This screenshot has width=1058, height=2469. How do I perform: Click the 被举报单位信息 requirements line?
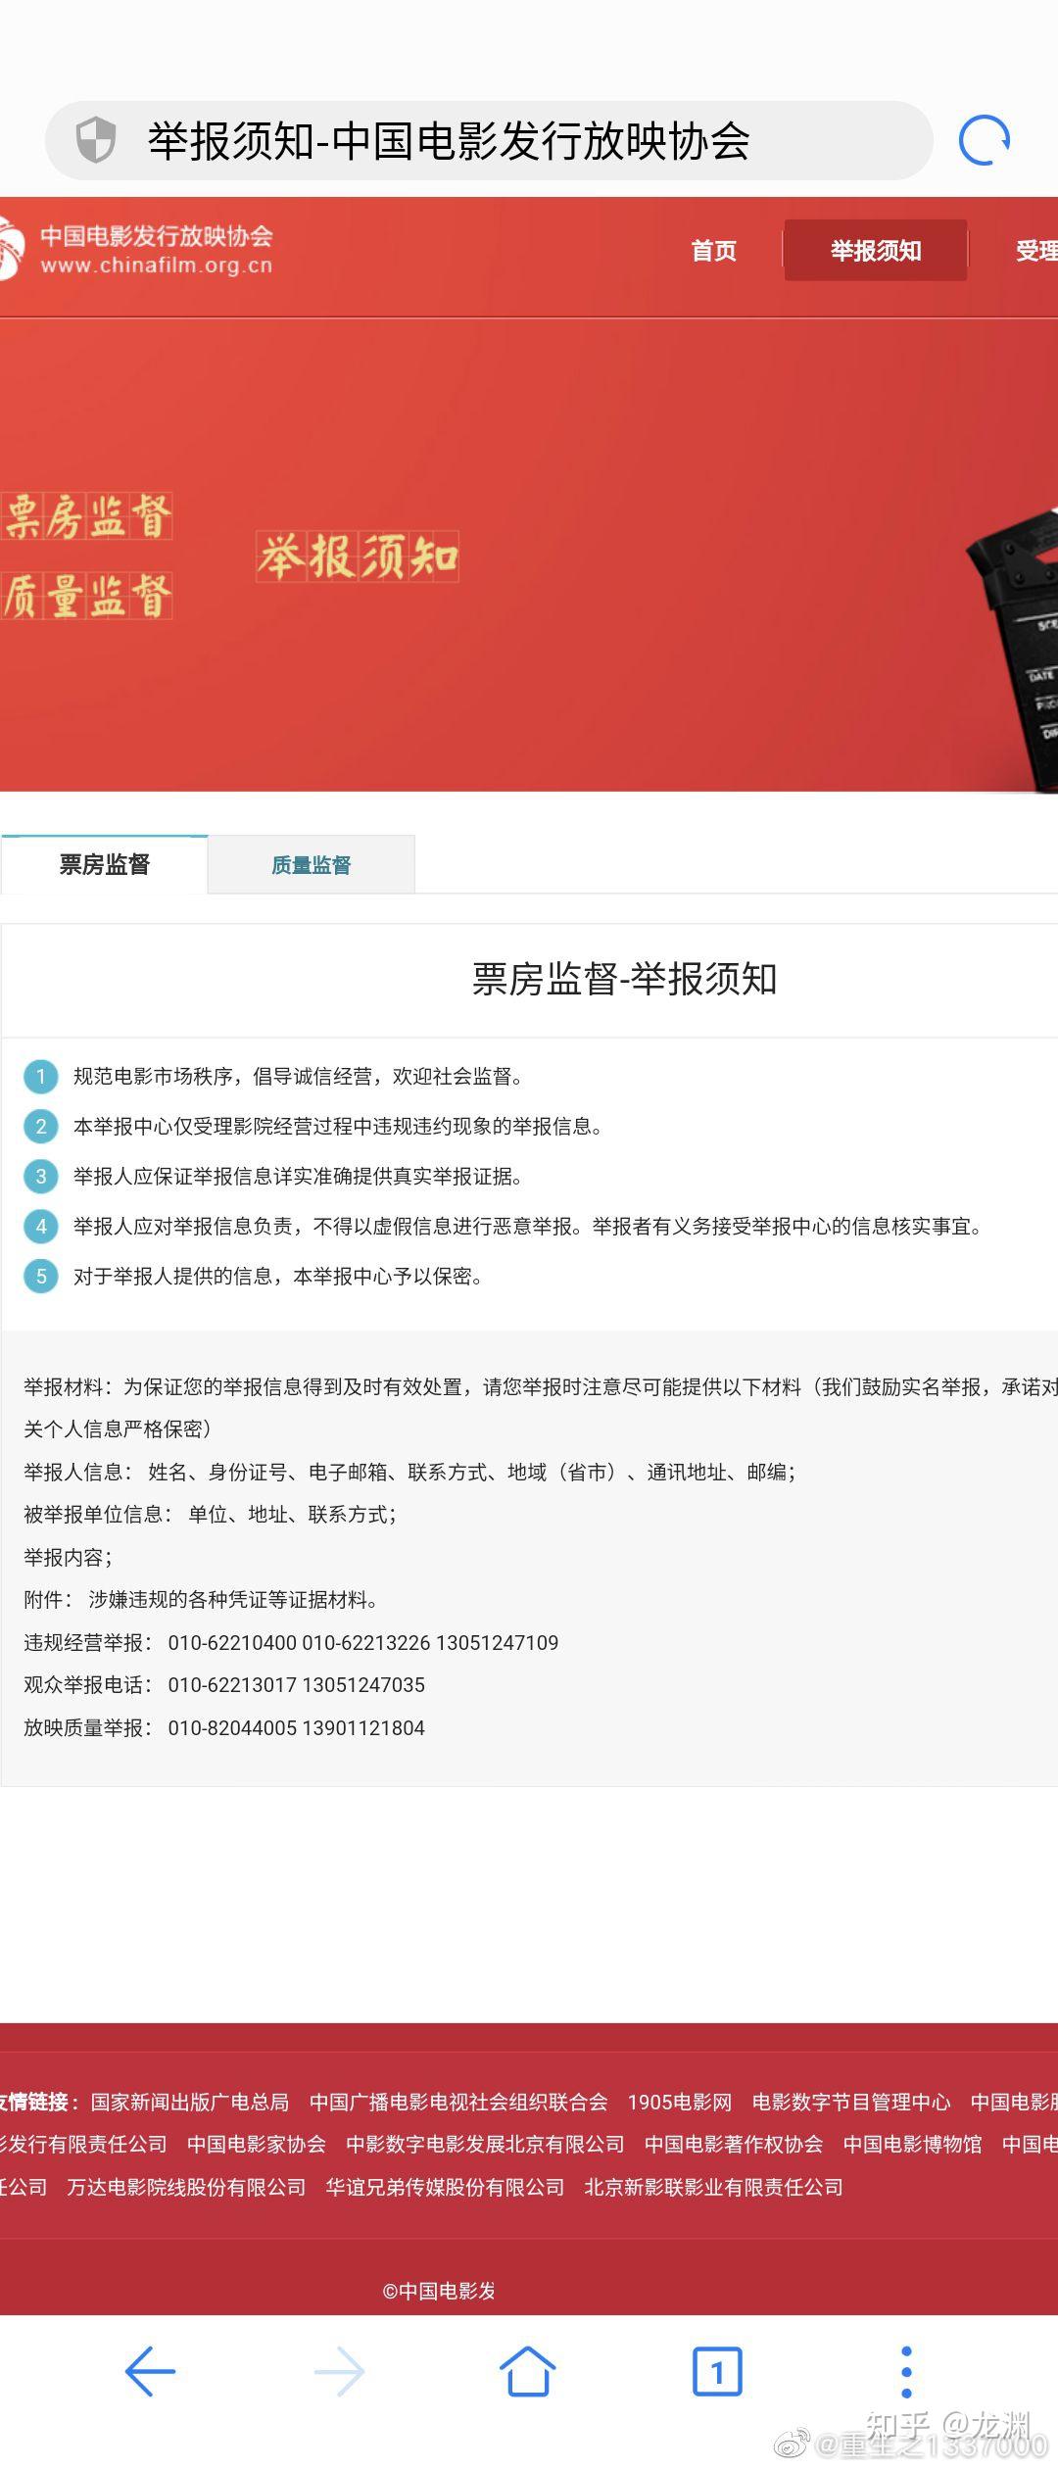click(x=211, y=1514)
